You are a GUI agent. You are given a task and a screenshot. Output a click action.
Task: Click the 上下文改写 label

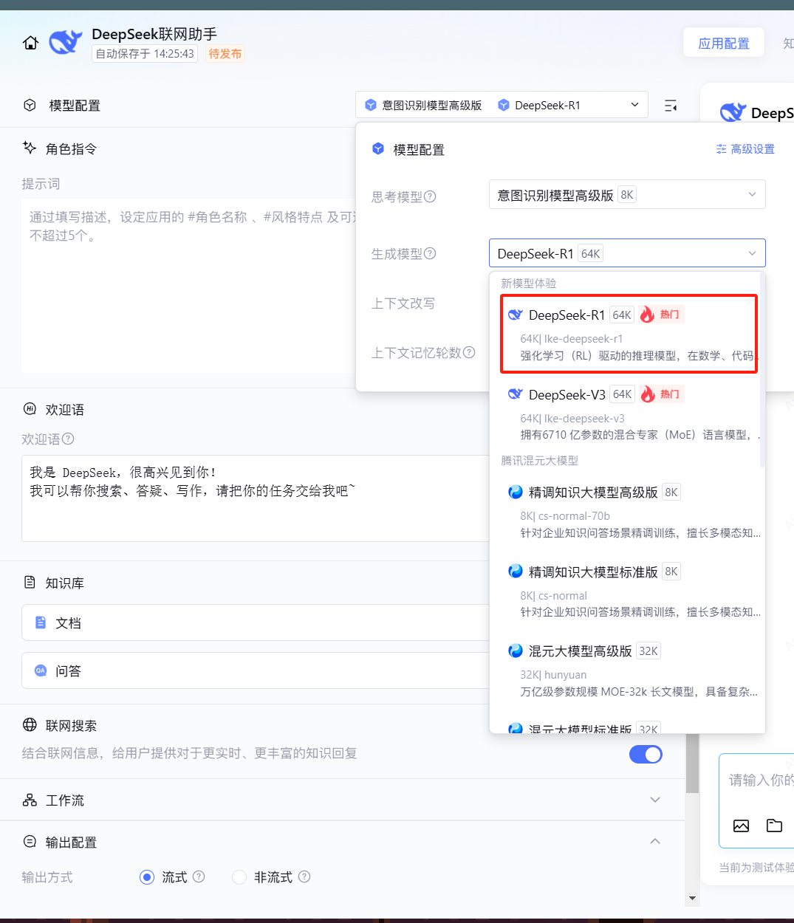pos(403,303)
